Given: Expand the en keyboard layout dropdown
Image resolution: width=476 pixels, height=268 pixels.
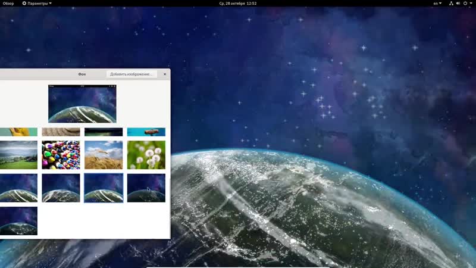Looking at the screenshot, I should point(437,4).
